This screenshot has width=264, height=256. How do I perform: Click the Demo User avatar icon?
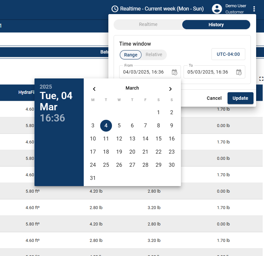tap(217, 9)
